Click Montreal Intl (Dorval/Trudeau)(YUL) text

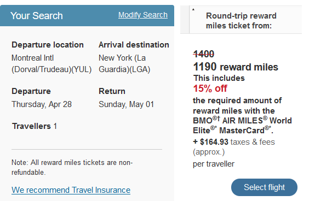(51, 64)
